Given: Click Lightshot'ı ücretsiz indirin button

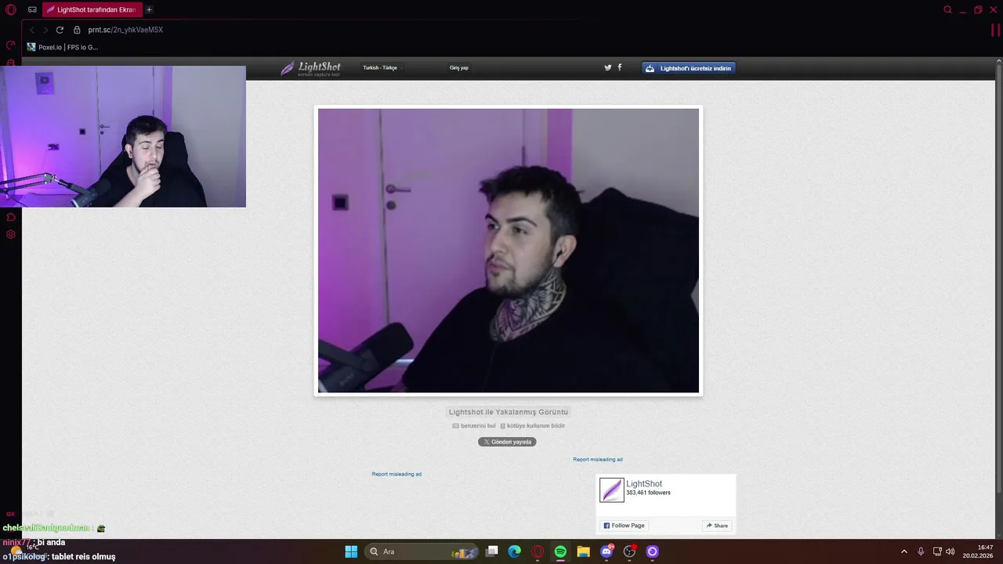Looking at the screenshot, I should click(x=688, y=68).
